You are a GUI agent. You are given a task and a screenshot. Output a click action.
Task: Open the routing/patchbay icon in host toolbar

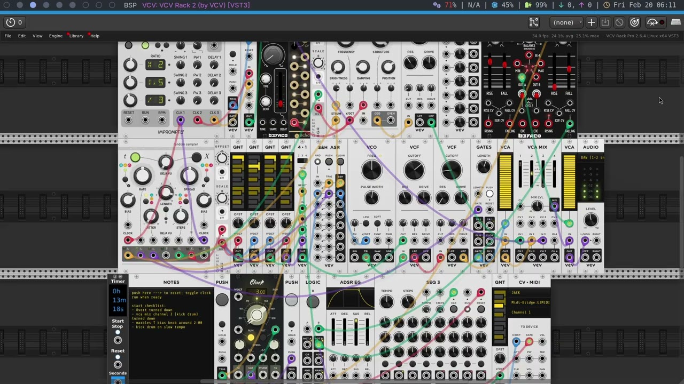click(x=533, y=22)
